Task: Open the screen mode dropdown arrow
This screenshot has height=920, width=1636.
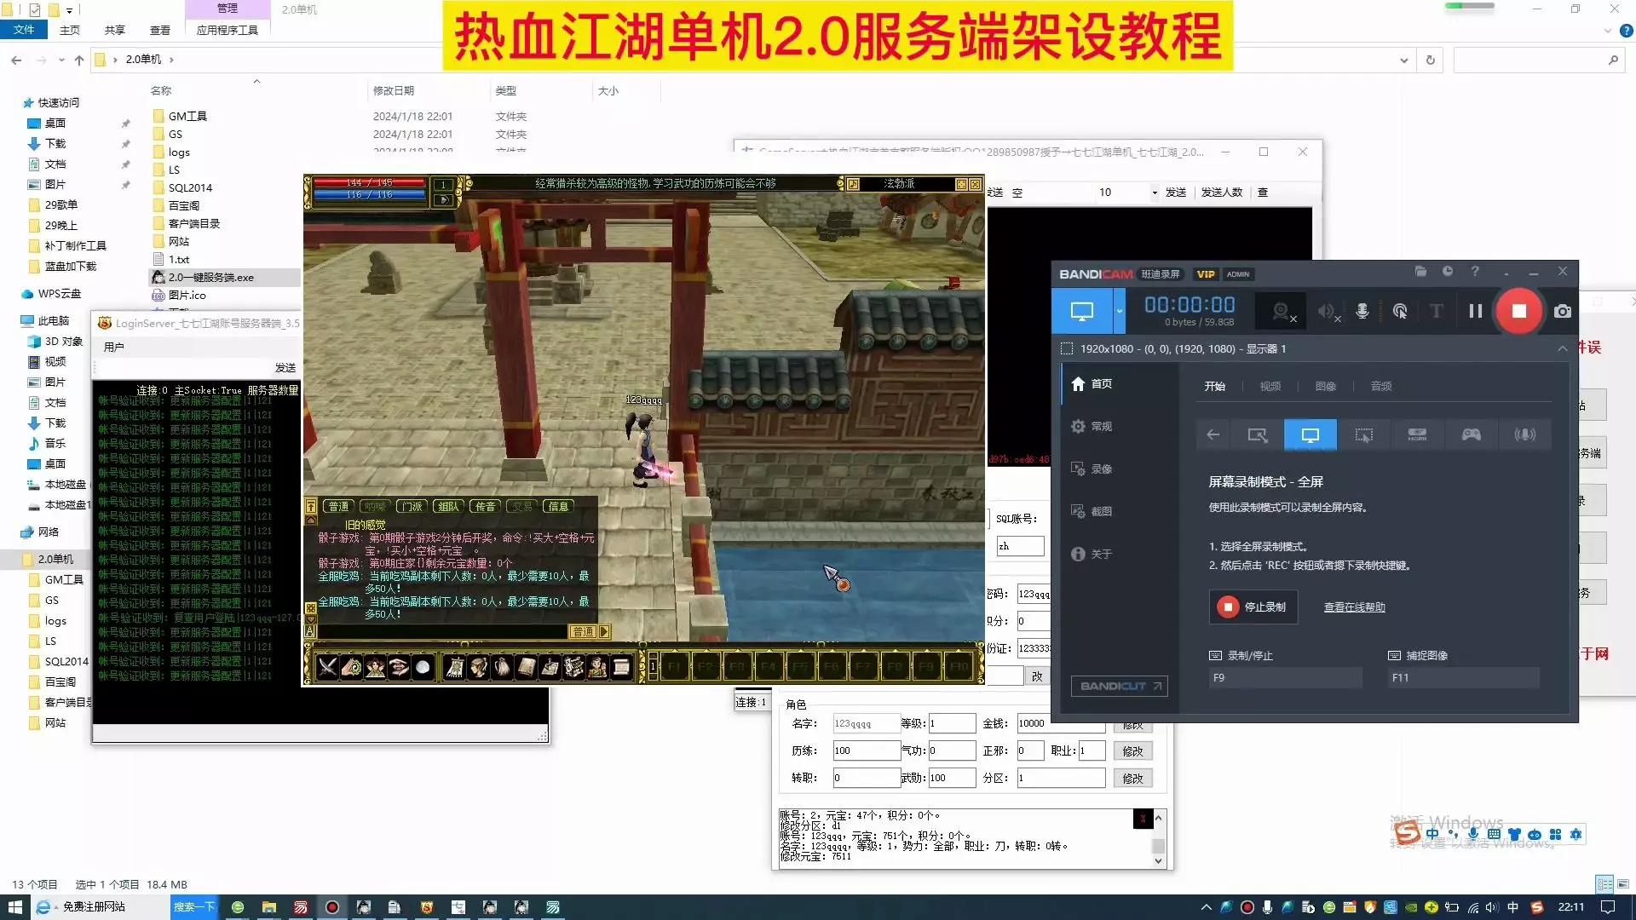Action: click(x=1120, y=311)
